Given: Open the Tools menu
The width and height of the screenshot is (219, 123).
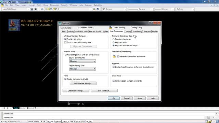Looking at the screenshot, I should coord(39,5).
